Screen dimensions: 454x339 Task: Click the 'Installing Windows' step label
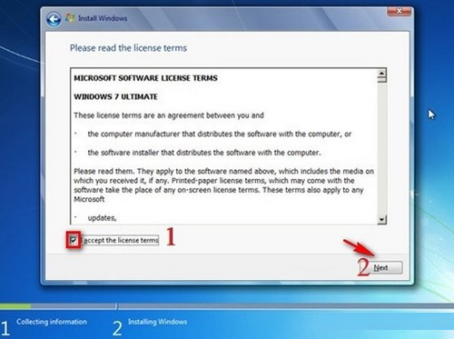tap(157, 322)
